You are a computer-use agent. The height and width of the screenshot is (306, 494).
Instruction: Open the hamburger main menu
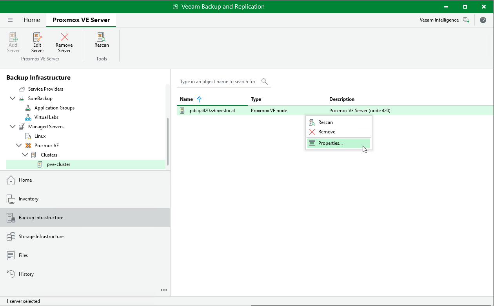tap(10, 20)
